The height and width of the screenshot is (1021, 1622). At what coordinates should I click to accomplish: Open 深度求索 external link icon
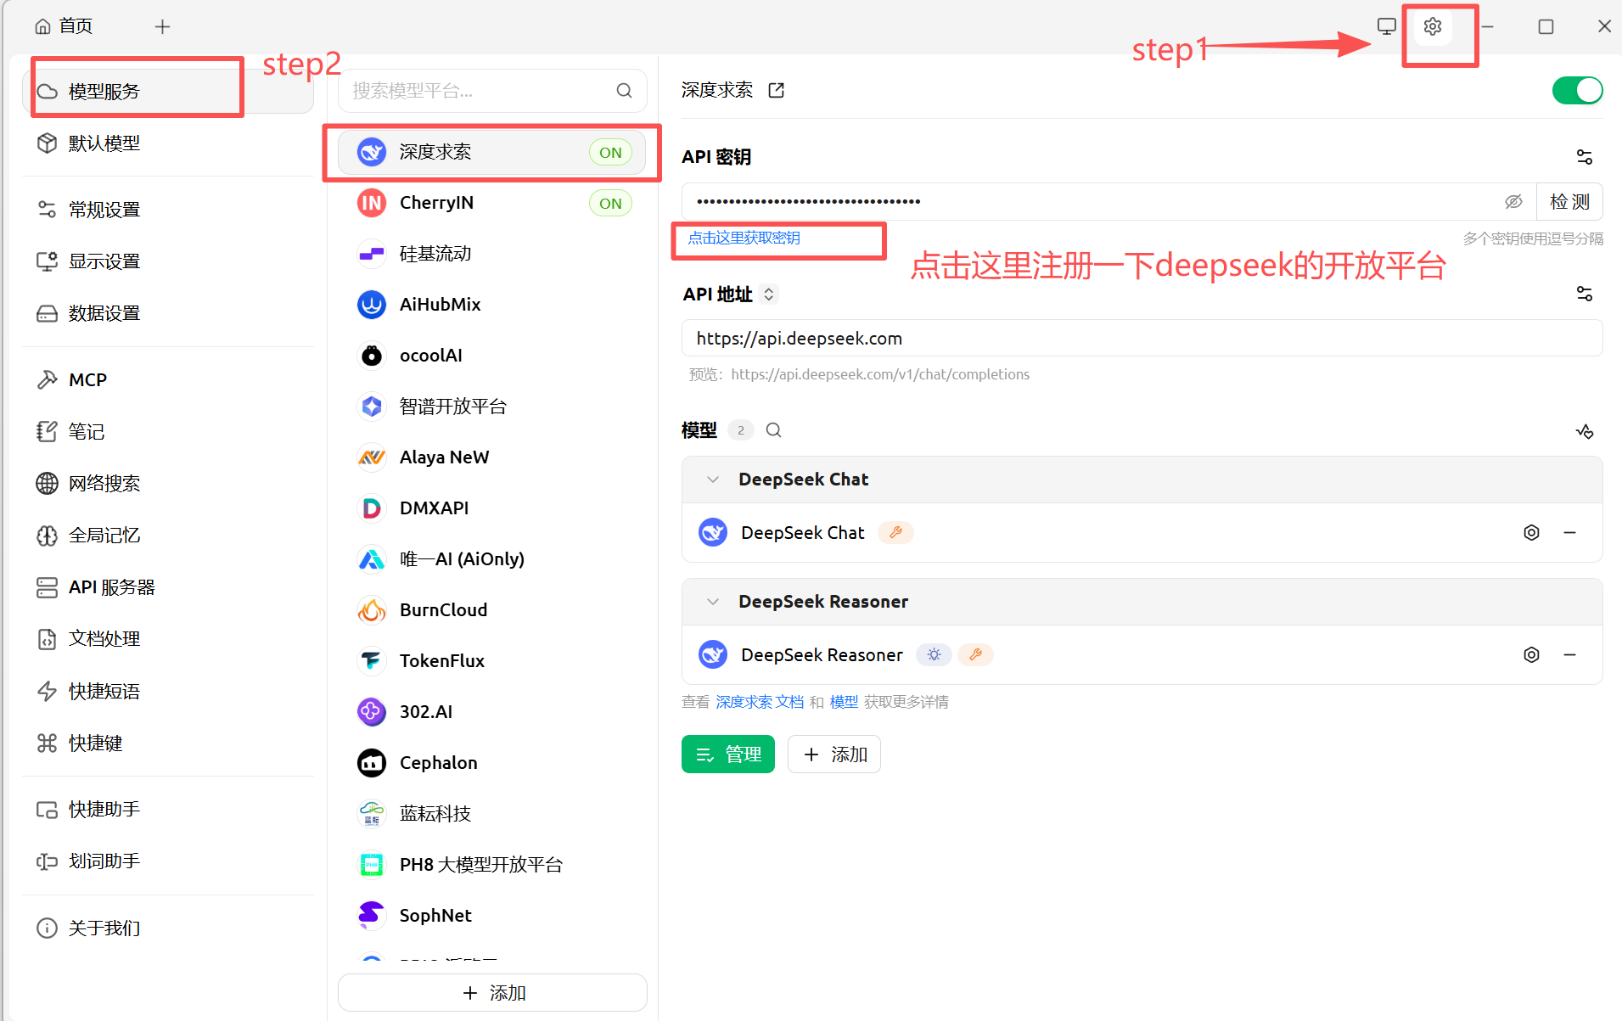click(x=776, y=90)
